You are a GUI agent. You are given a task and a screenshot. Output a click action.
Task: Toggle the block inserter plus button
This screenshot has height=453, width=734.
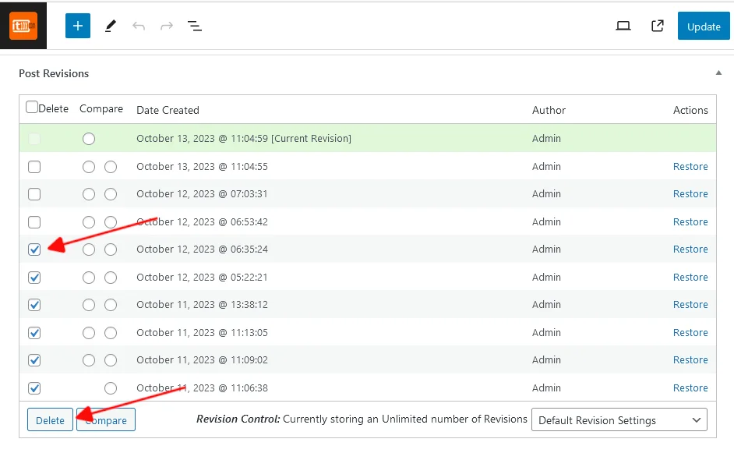point(78,26)
